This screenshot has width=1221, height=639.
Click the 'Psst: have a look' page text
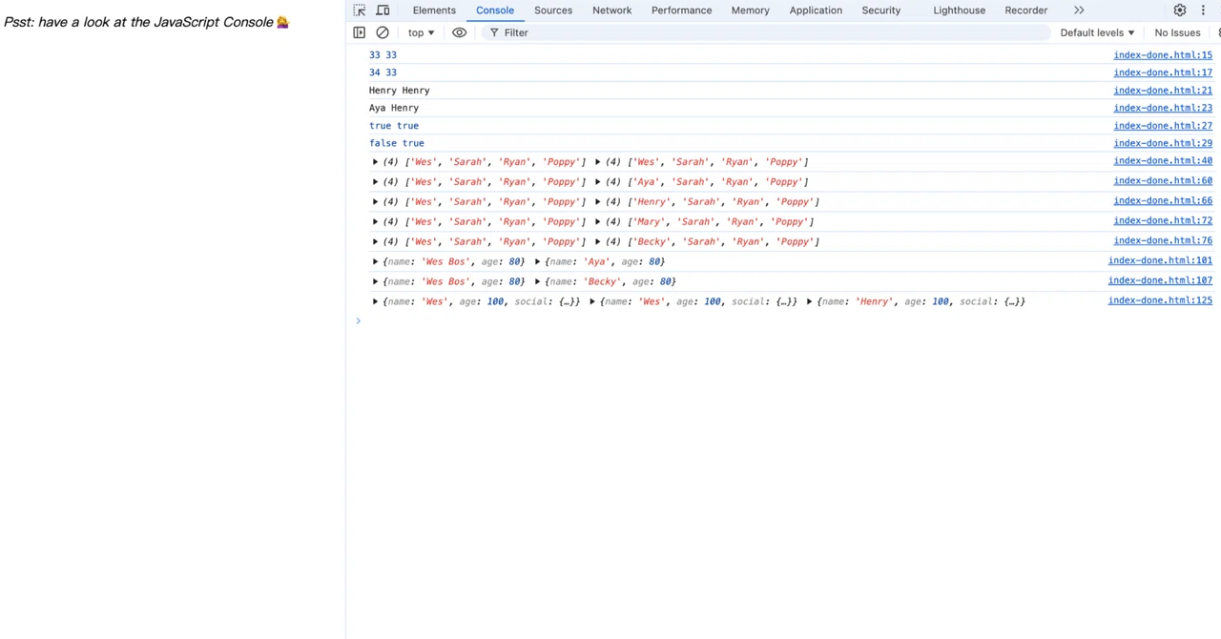click(x=146, y=22)
